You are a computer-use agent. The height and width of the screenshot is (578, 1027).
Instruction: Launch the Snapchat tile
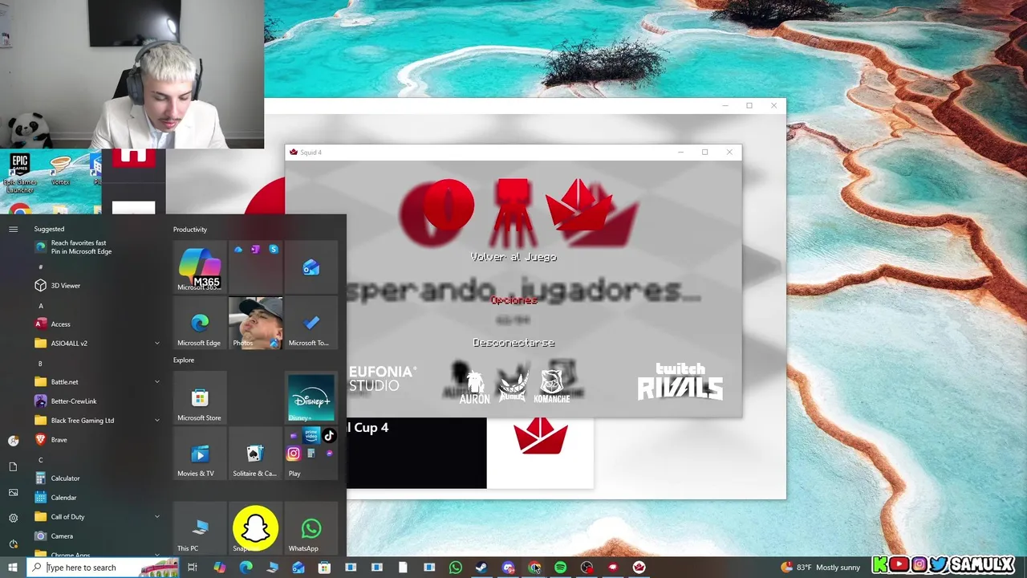(x=255, y=528)
